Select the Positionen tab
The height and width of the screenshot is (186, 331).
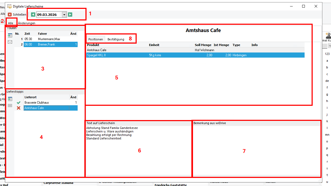point(96,39)
